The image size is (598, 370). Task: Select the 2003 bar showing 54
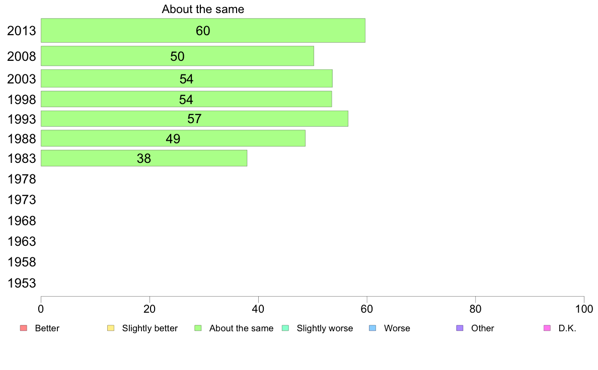point(186,78)
